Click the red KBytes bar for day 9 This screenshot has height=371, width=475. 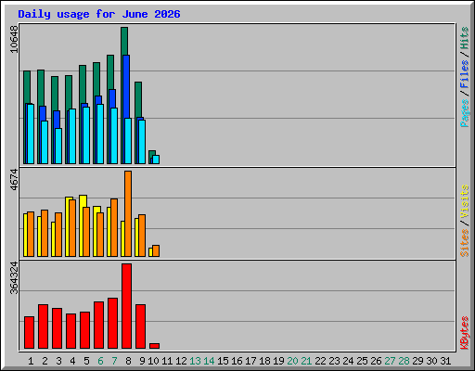click(x=140, y=326)
